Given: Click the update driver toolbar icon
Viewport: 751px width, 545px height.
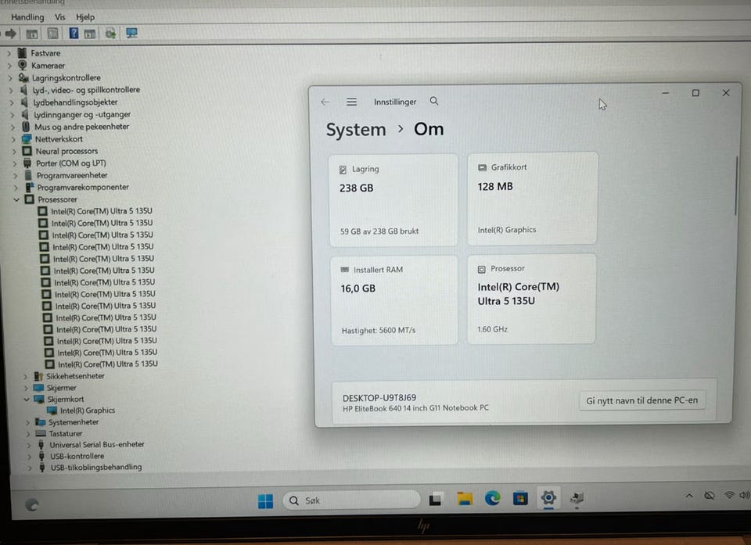Looking at the screenshot, I should [110, 33].
